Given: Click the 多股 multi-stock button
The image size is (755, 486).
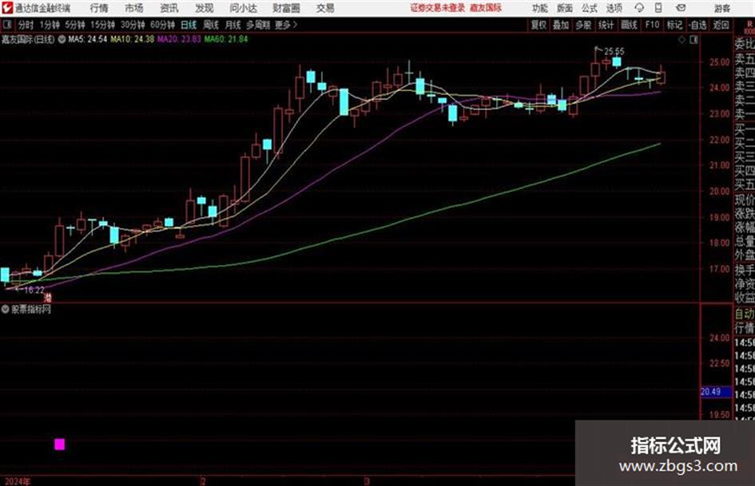Looking at the screenshot, I should click(x=583, y=25).
